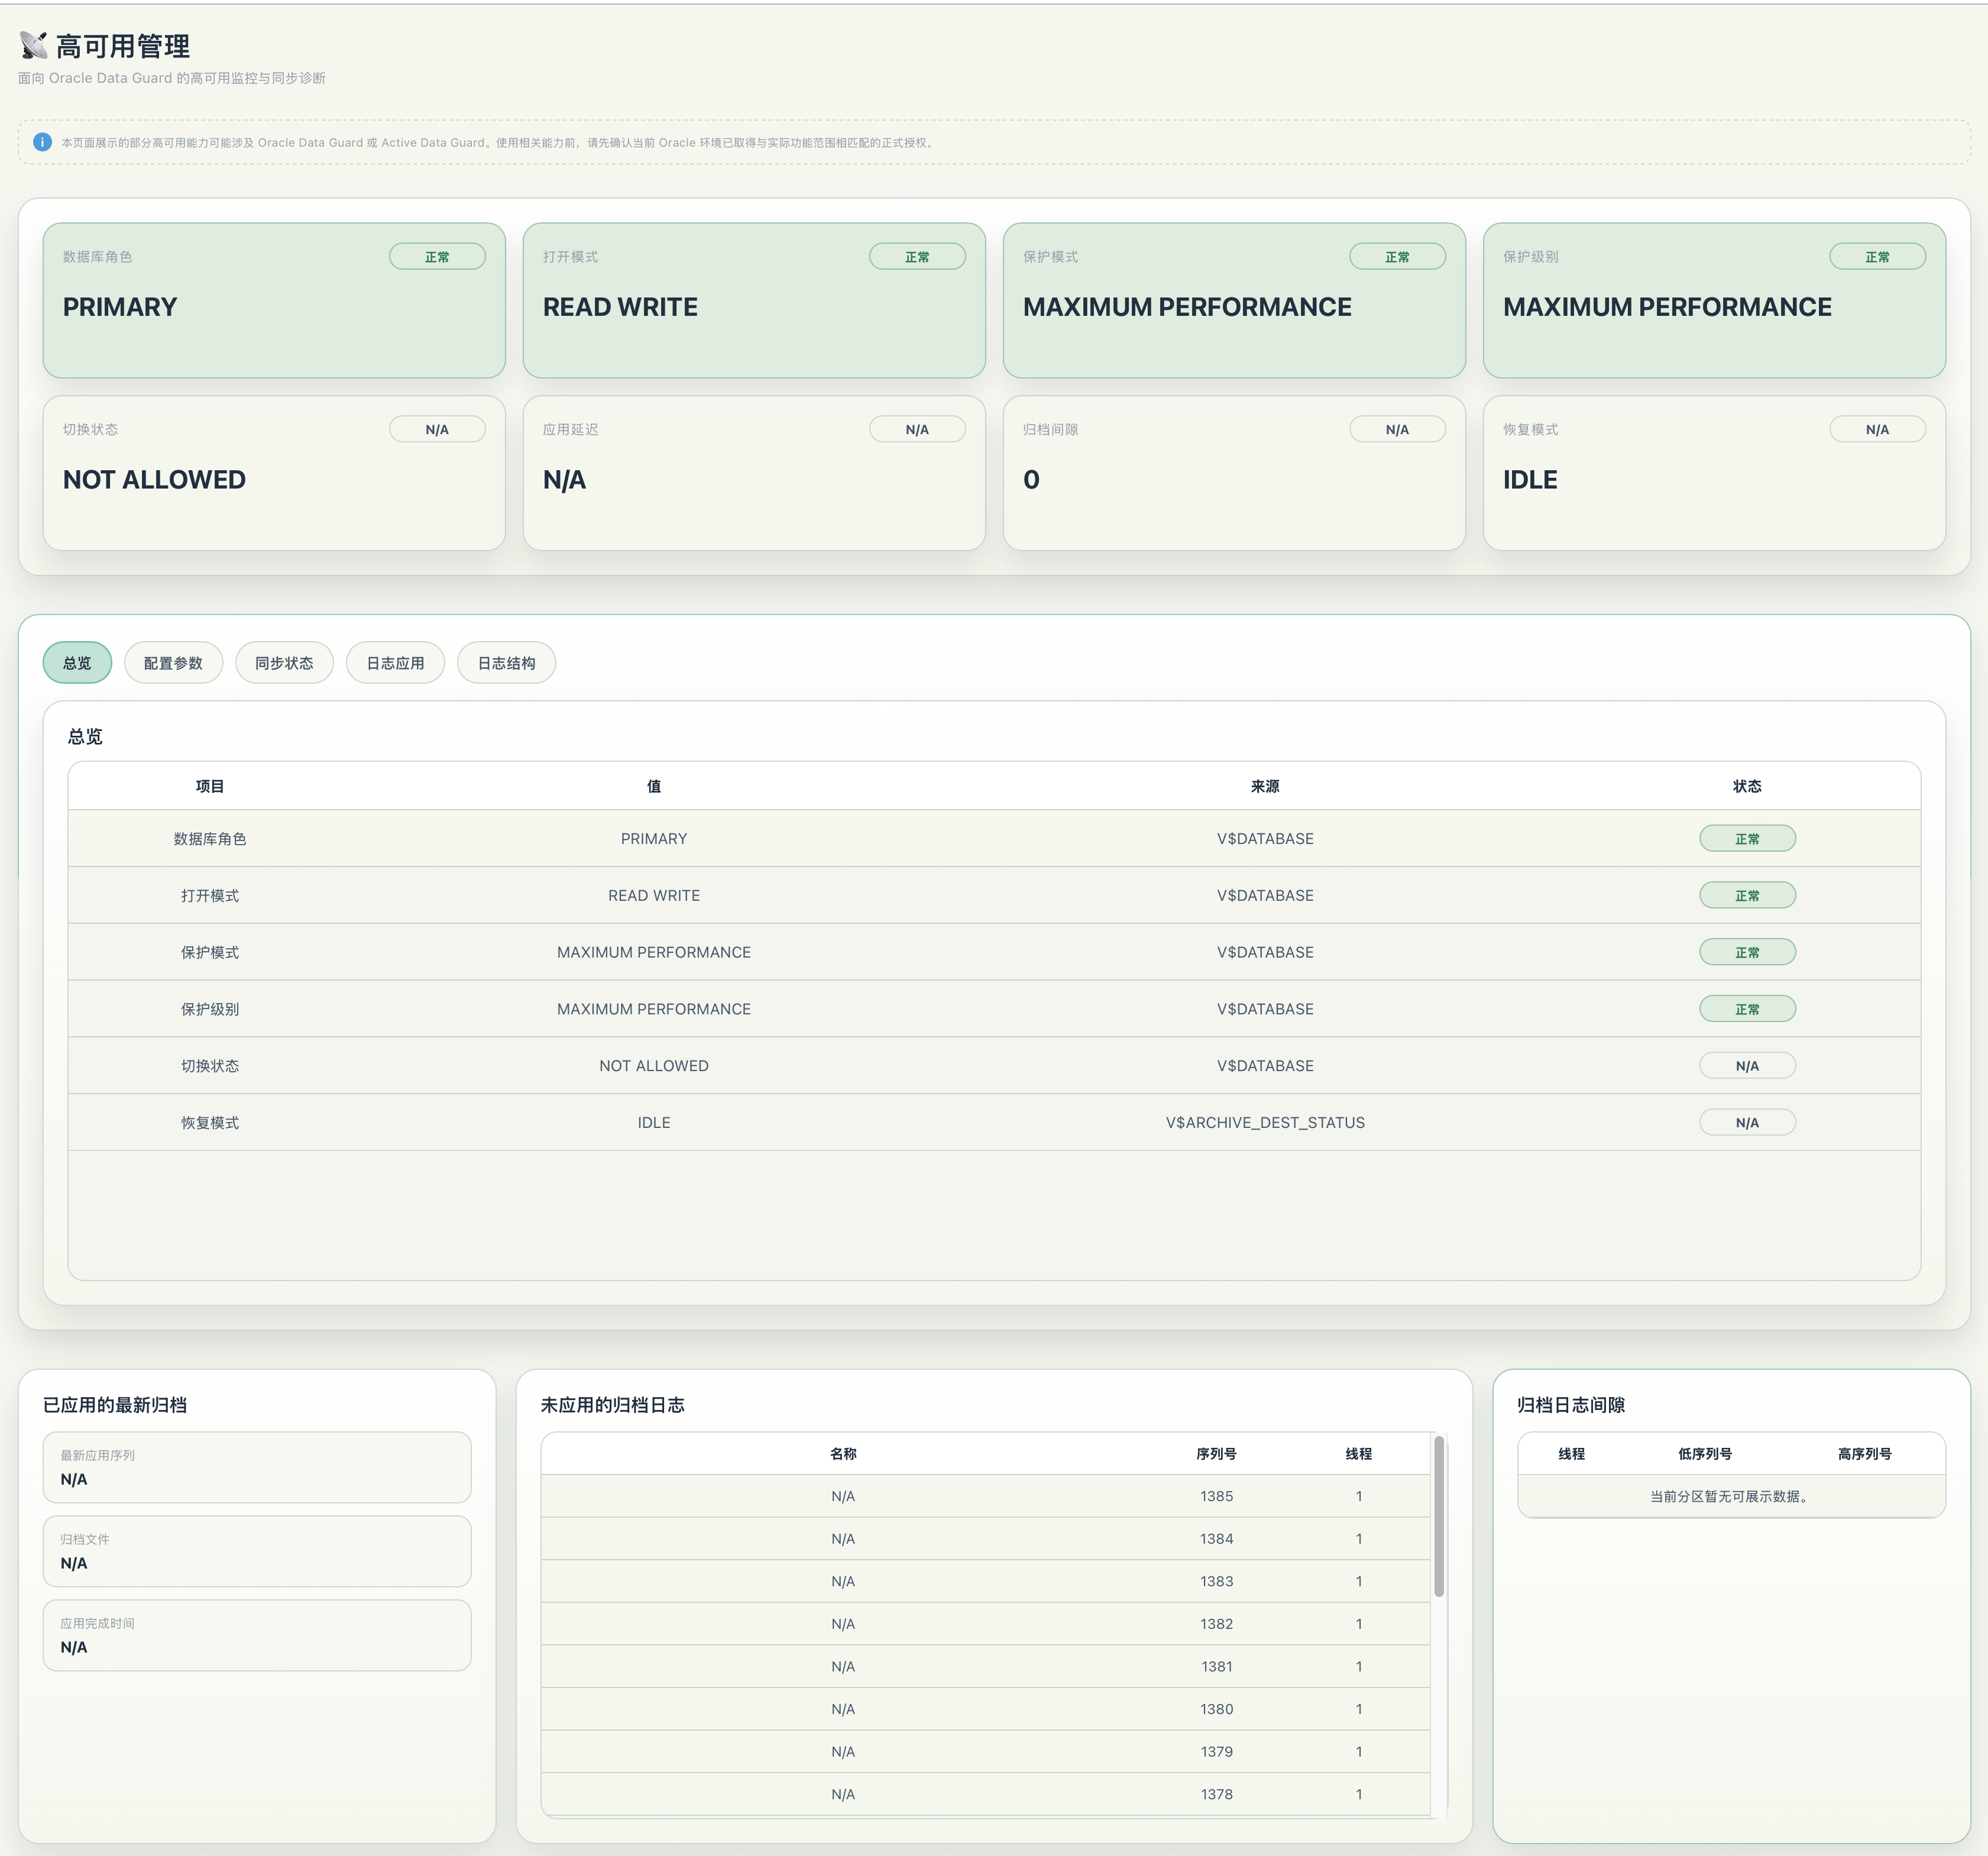
Task: Select the 总览 tab
Action: point(77,663)
